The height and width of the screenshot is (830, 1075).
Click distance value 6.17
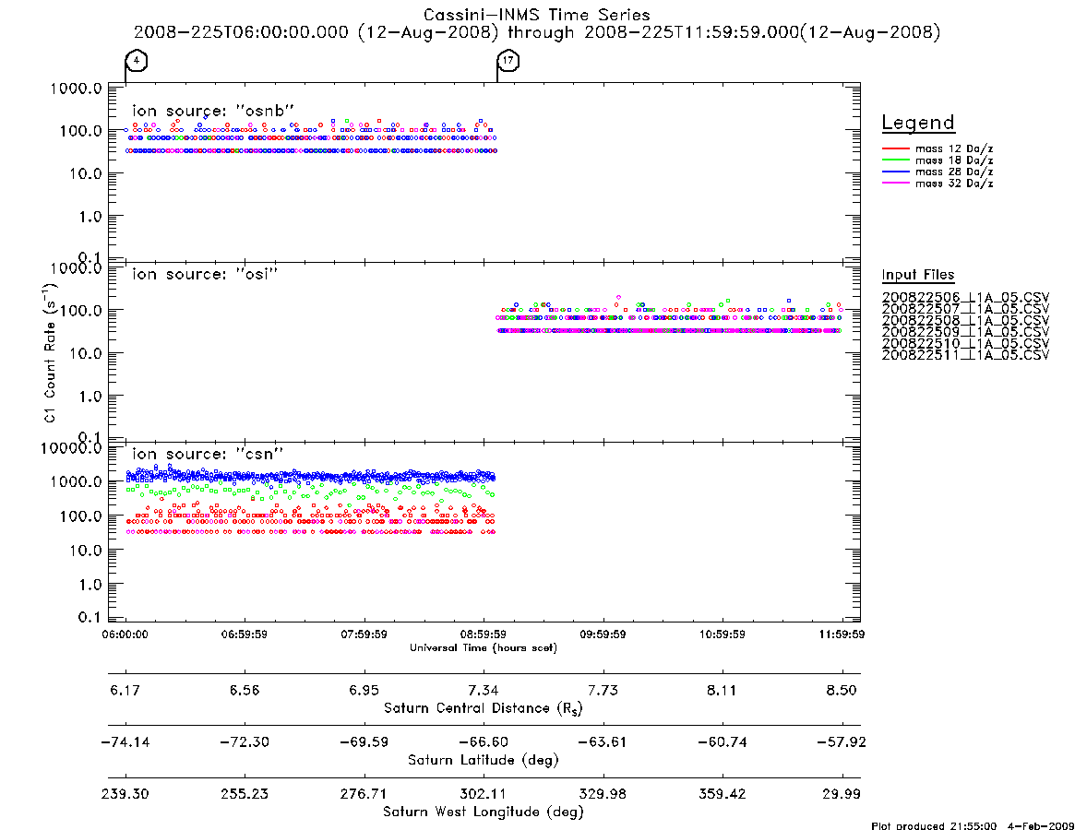[125, 690]
